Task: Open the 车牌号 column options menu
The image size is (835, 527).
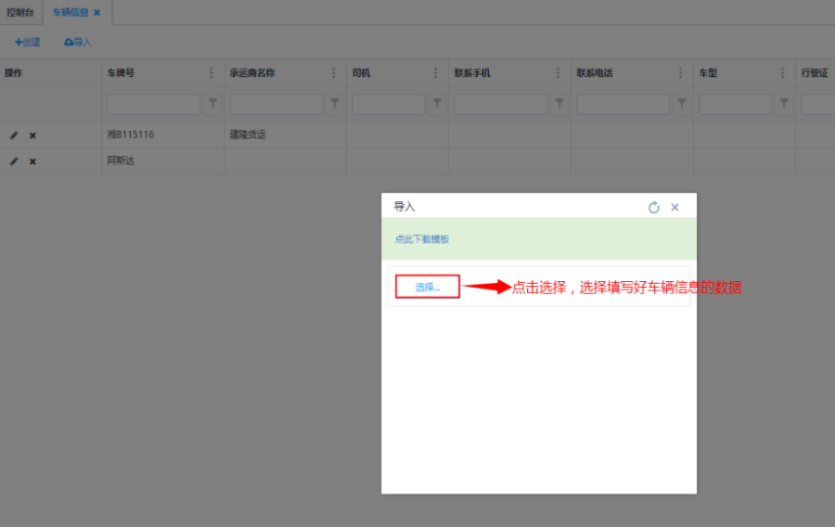Action: click(x=211, y=73)
